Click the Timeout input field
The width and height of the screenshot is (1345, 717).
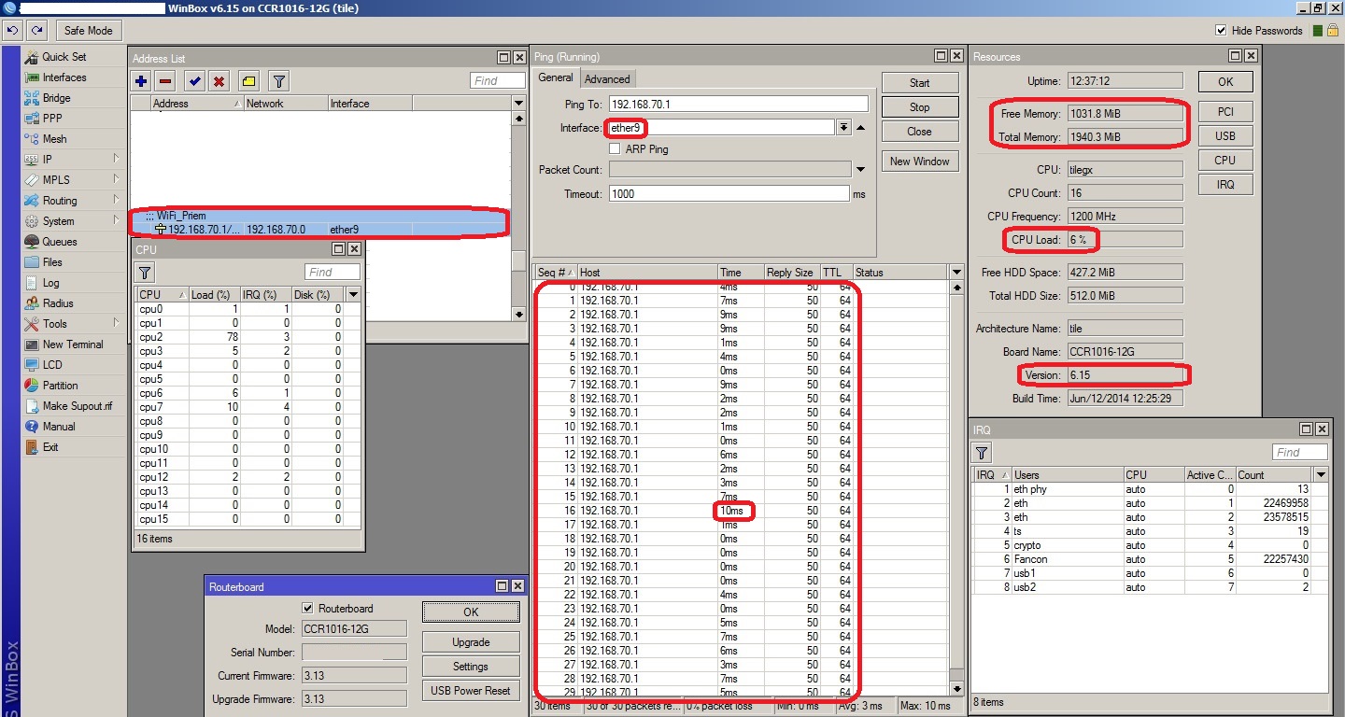click(729, 194)
